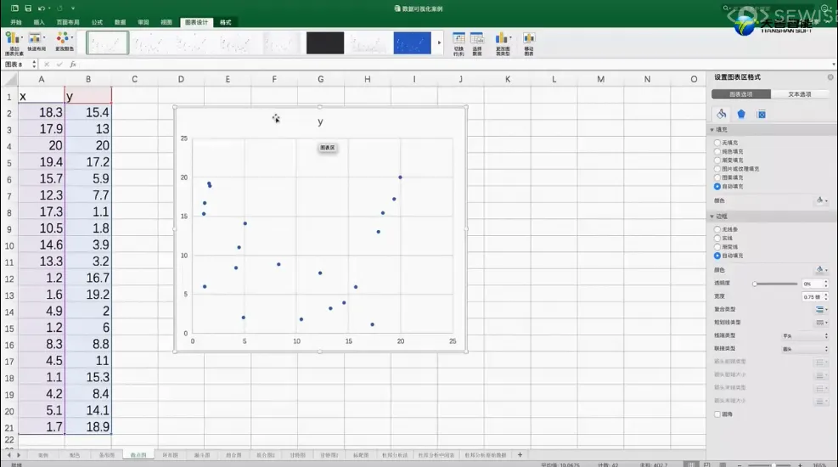Switch to the 格式 ribbon tab
This screenshot has width=838, height=467.
pyautogui.click(x=226, y=22)
